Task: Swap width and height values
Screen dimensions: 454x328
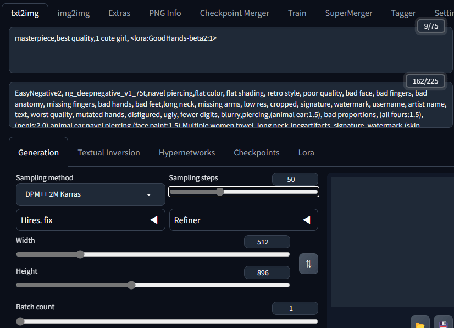Action: pyautogui.click(x=308, y=264)
